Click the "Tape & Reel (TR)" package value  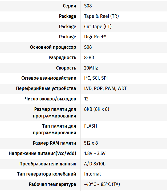tap(101, 16)
